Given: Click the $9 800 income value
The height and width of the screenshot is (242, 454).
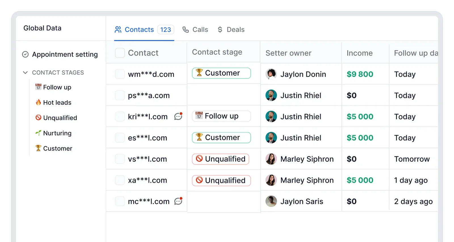Looking at the screenshot, I should (x=360, y=74).
